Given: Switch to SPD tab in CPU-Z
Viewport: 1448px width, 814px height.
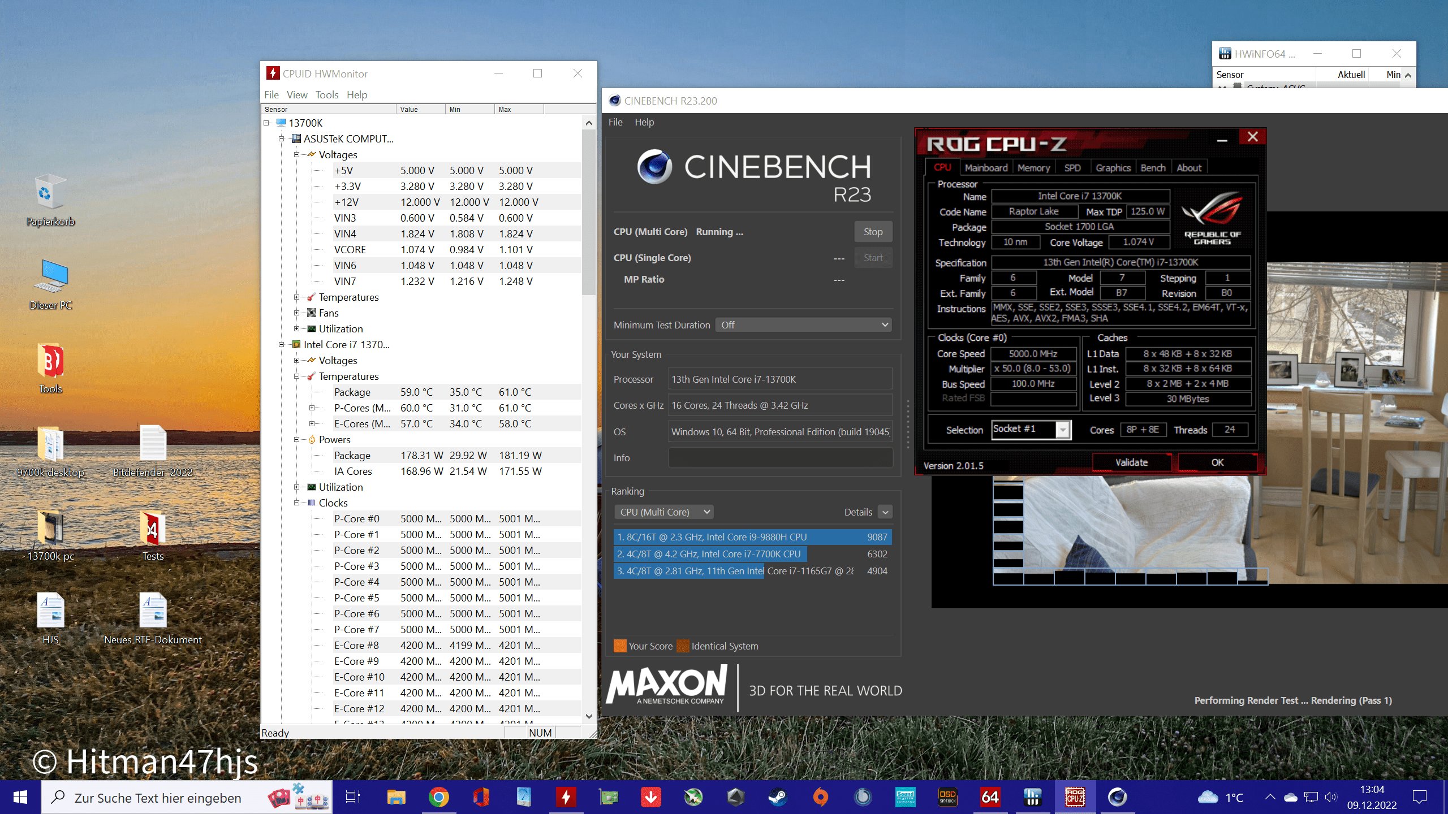Looking at the screenshot, I should [x=1072, y=168].
